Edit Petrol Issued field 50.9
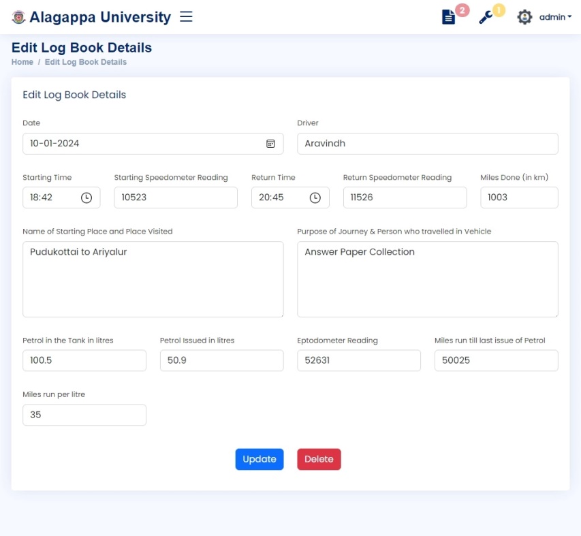 coord(221,360)
